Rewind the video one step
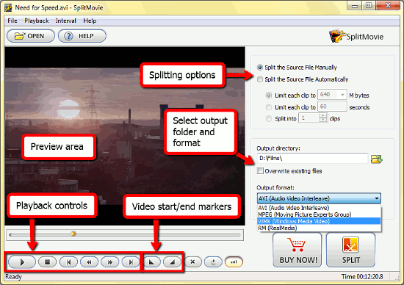This screenshot has width=404, height=285. pos(89,262)
